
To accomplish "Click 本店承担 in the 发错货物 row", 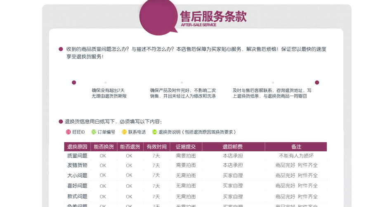I will pos(233,165).
